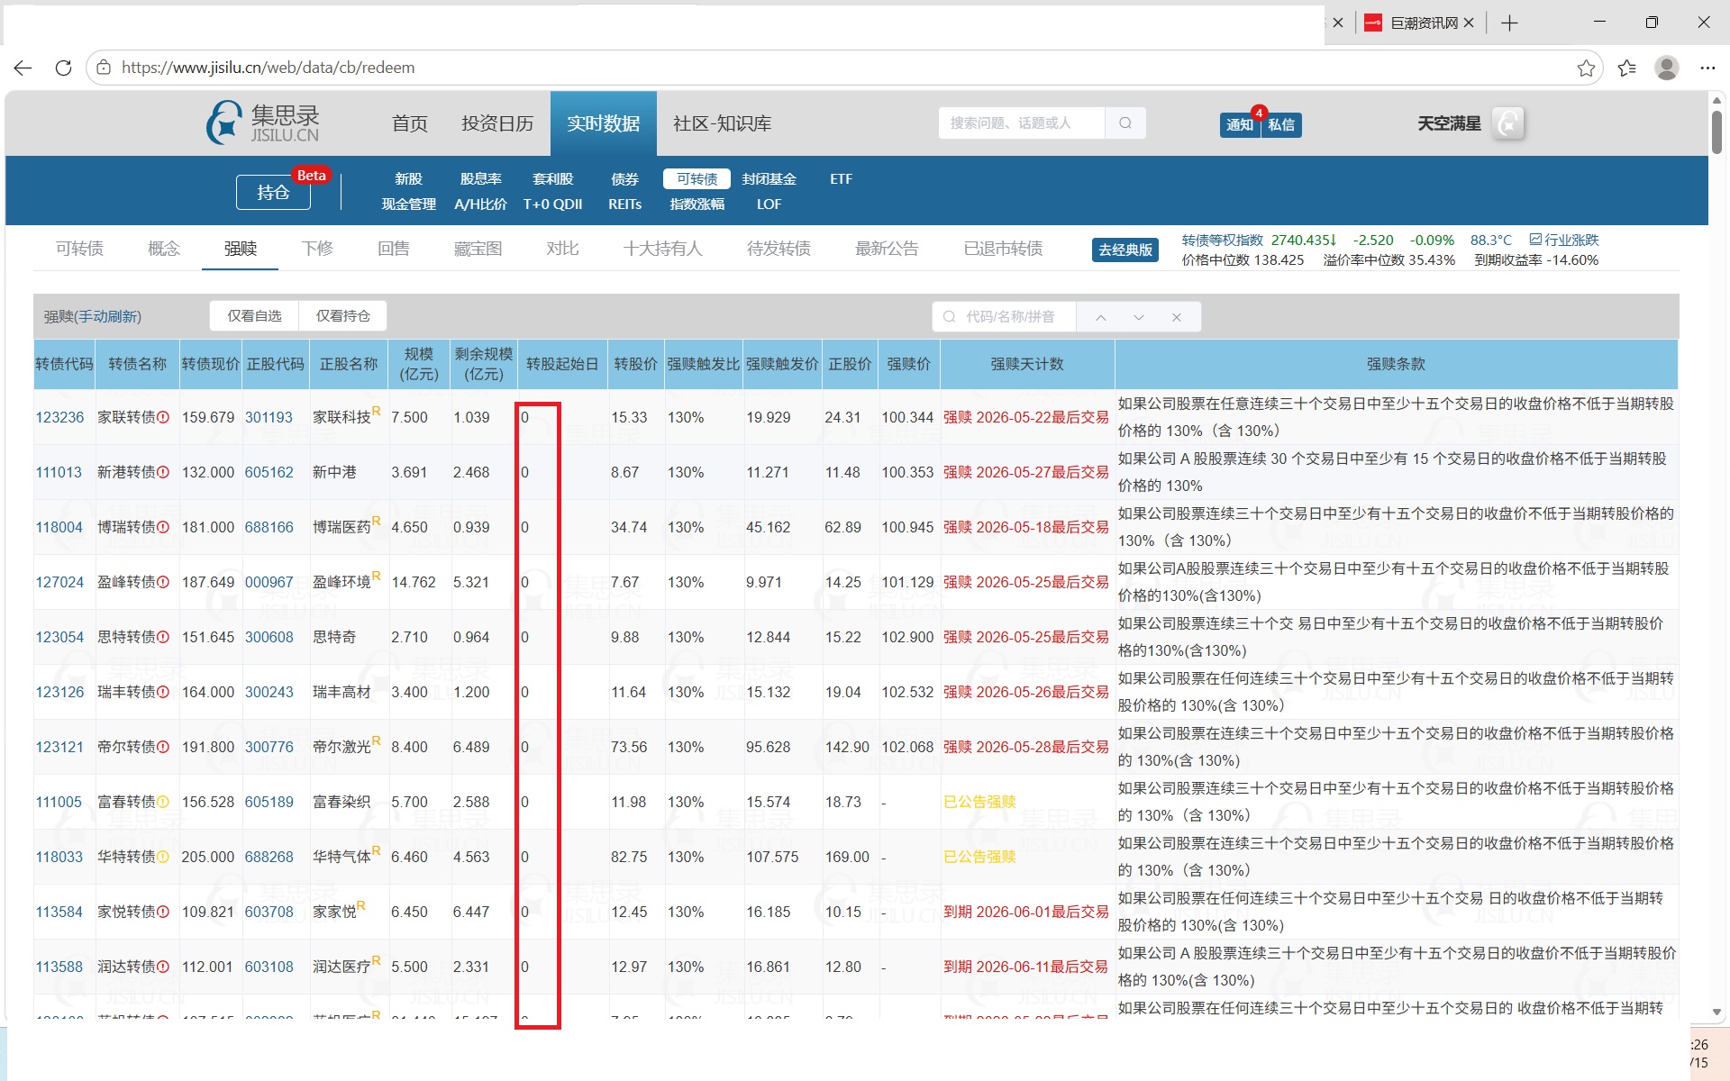Select 股息率 in the blue navigation

click(x=480, y=179)
